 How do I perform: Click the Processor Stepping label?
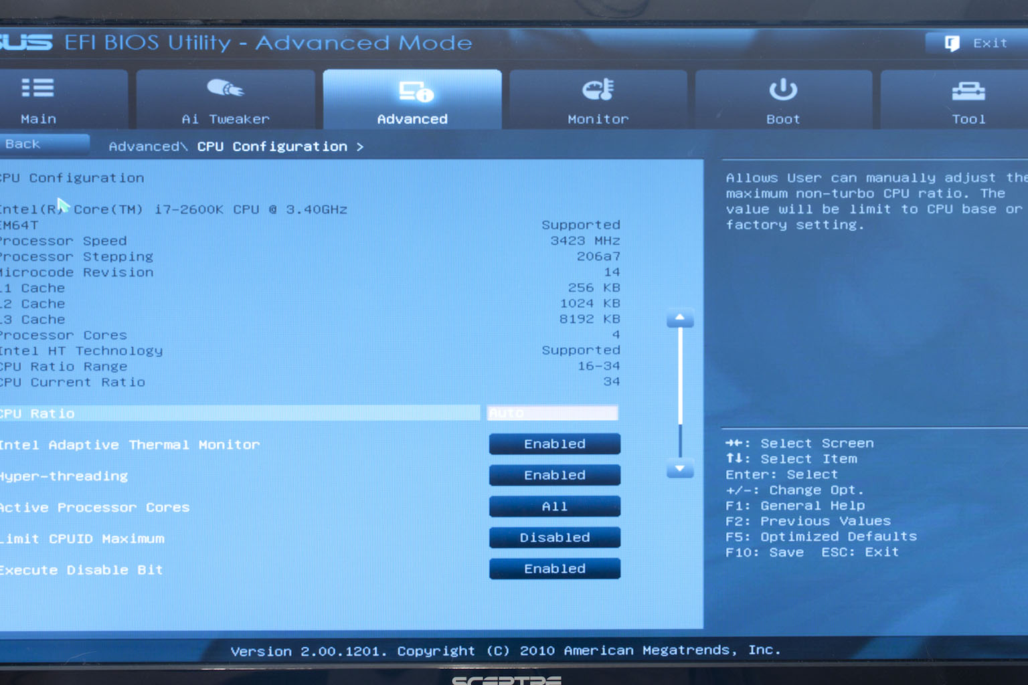click(x=76, y=257)
